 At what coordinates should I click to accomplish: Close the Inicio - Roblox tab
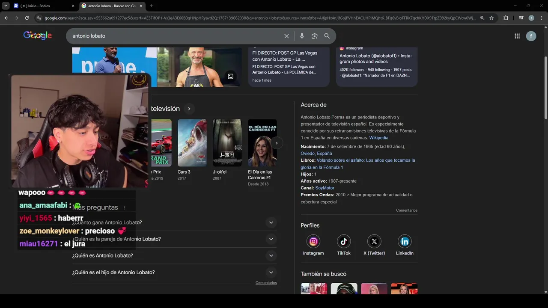pyautogui.click(x=73, y=6)
